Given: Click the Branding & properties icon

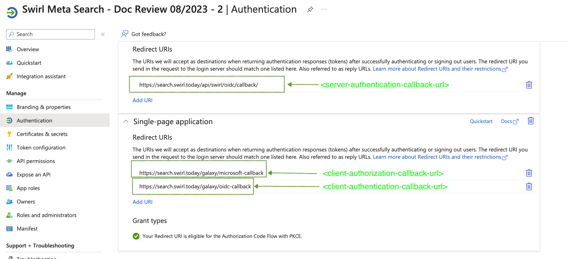Looking at the screenshot, I should click(x=9, y=107).
